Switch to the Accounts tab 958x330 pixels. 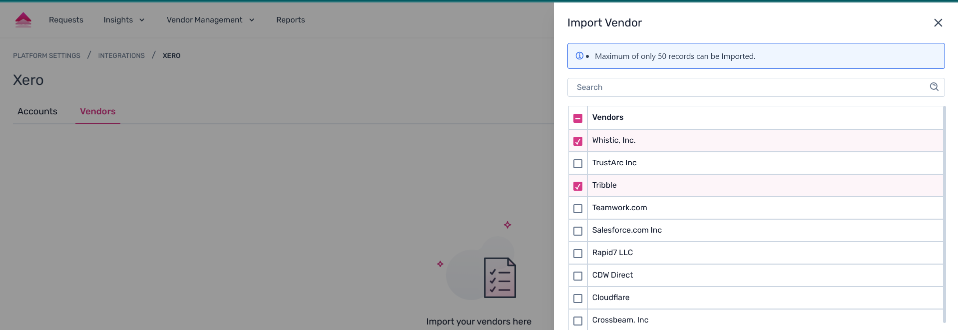point(37,111)
